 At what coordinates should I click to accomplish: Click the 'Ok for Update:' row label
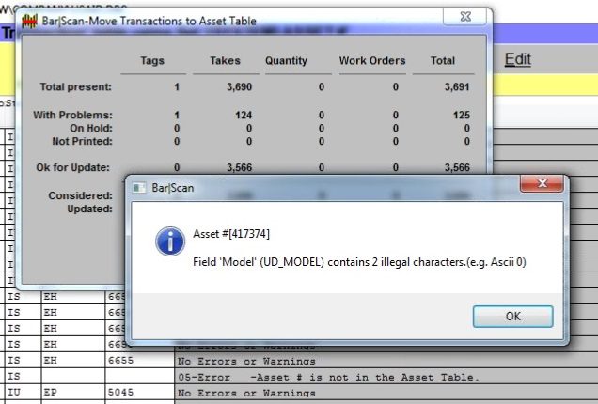point(72,167)
